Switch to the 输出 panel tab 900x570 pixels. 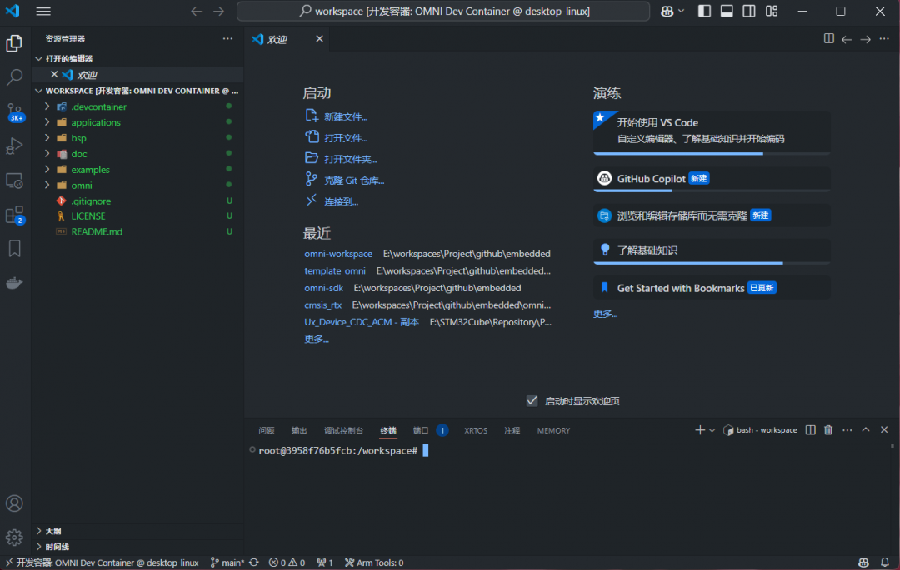pyautogui.click(x=299, y=431)
